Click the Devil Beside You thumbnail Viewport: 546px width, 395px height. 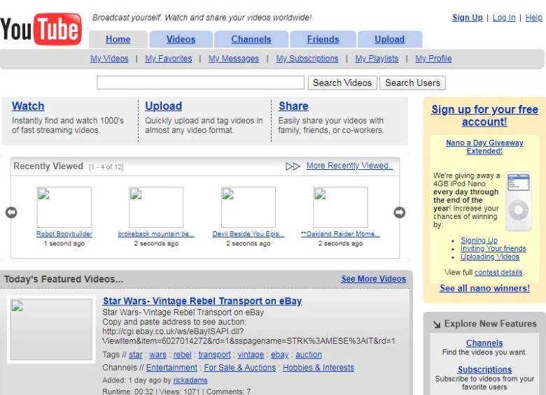click(248, 207)
